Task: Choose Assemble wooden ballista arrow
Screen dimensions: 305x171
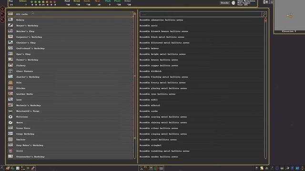Action: coord(159,157)
